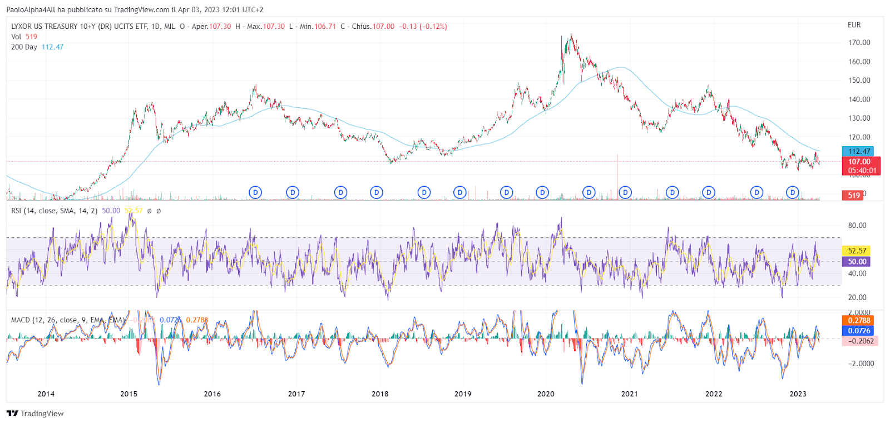Click the 140.00 price axis label
This screenshot has height=424, width=890.
tap(859, 99)
